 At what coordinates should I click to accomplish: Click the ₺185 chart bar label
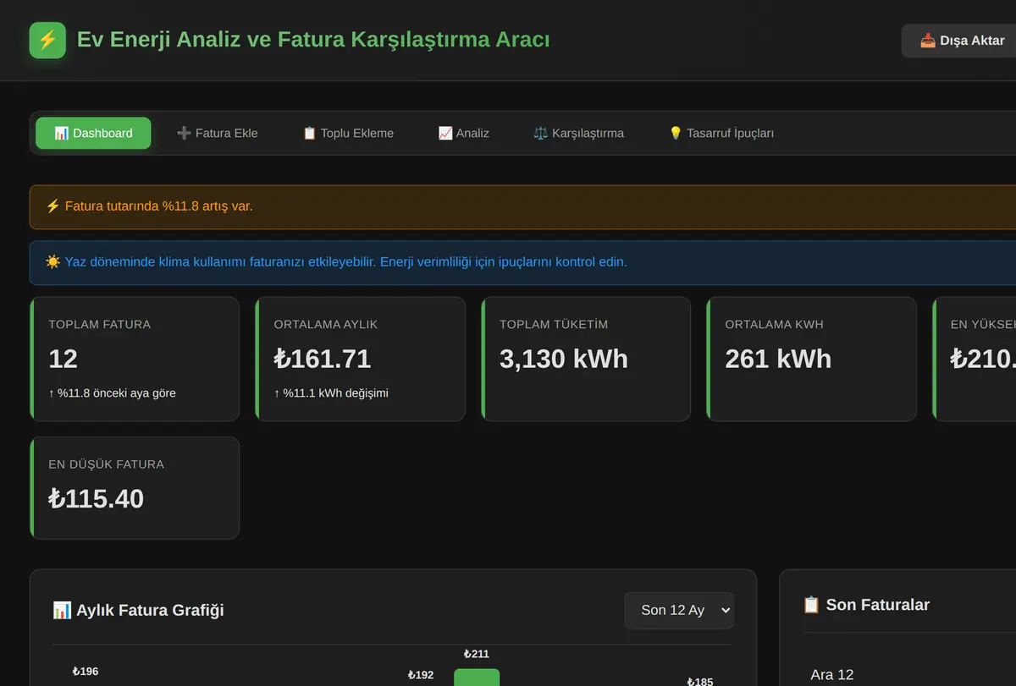pyautogui.click(x=700, y=681)
